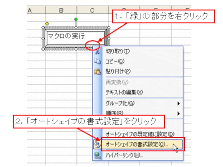Click the マクロの実行 text inside the shape
Viewport: 223px width, 167px height.
(x=66, y=36)
